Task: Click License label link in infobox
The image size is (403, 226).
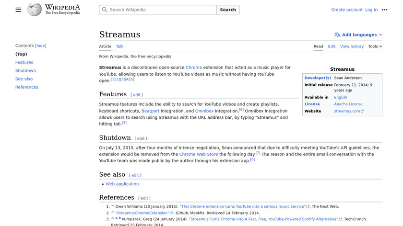Action: (312, 104)
